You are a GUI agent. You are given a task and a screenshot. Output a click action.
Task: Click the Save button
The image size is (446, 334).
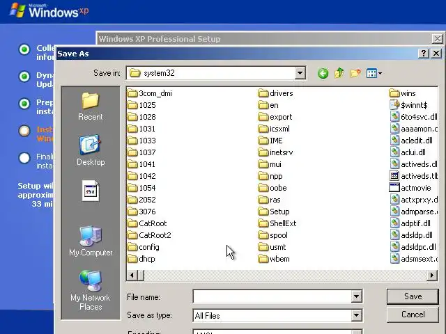click(413, 296)
